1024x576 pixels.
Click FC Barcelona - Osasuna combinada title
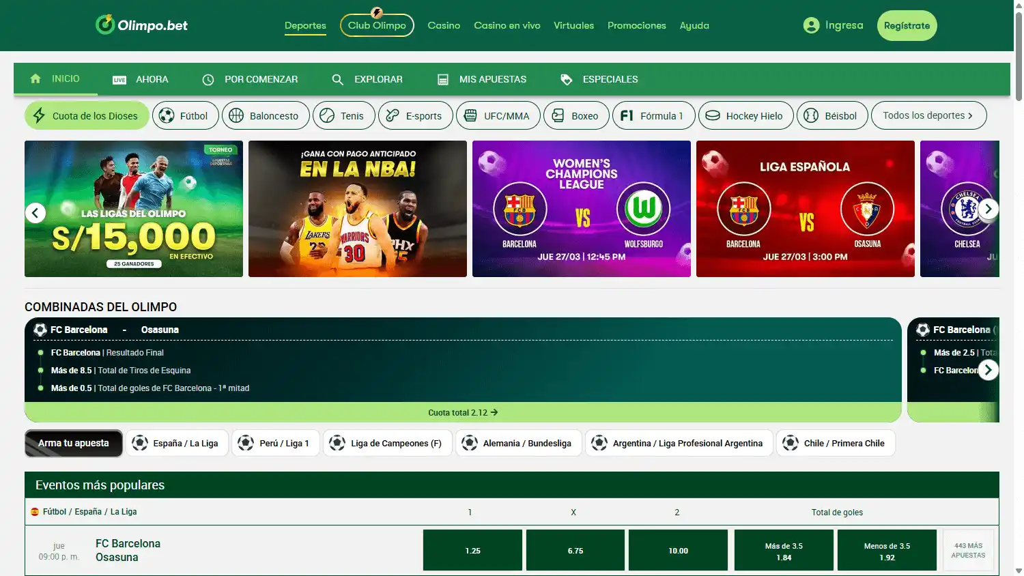point(115,330)
